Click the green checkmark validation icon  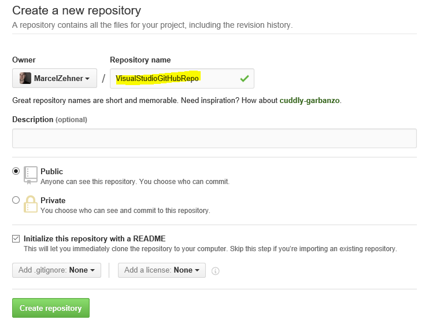[245, 78]
